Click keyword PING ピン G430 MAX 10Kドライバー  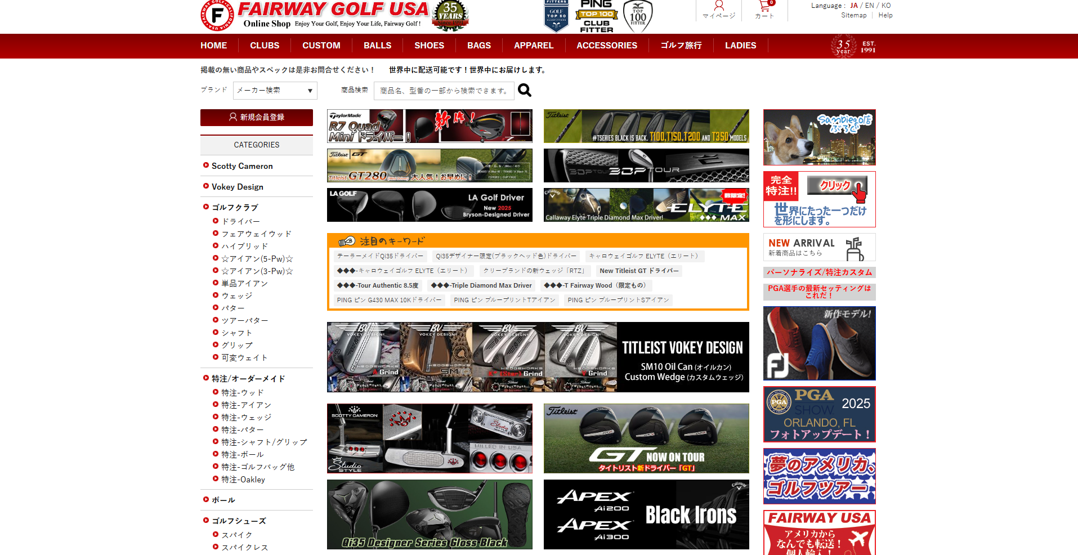(x=389, y=300)
